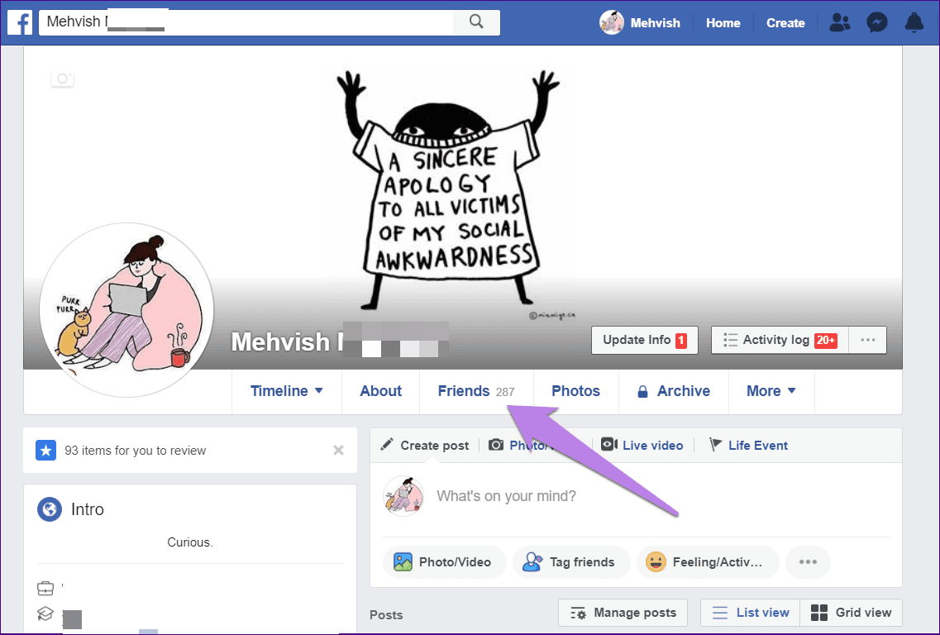940x635 pixels.
Task: Click the star icon in review card
Action: [x=45, y=451]
